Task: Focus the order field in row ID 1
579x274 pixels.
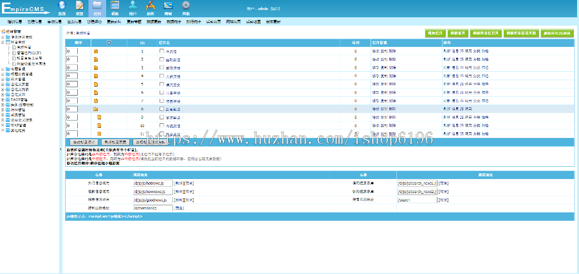Action: coord(72,51)
